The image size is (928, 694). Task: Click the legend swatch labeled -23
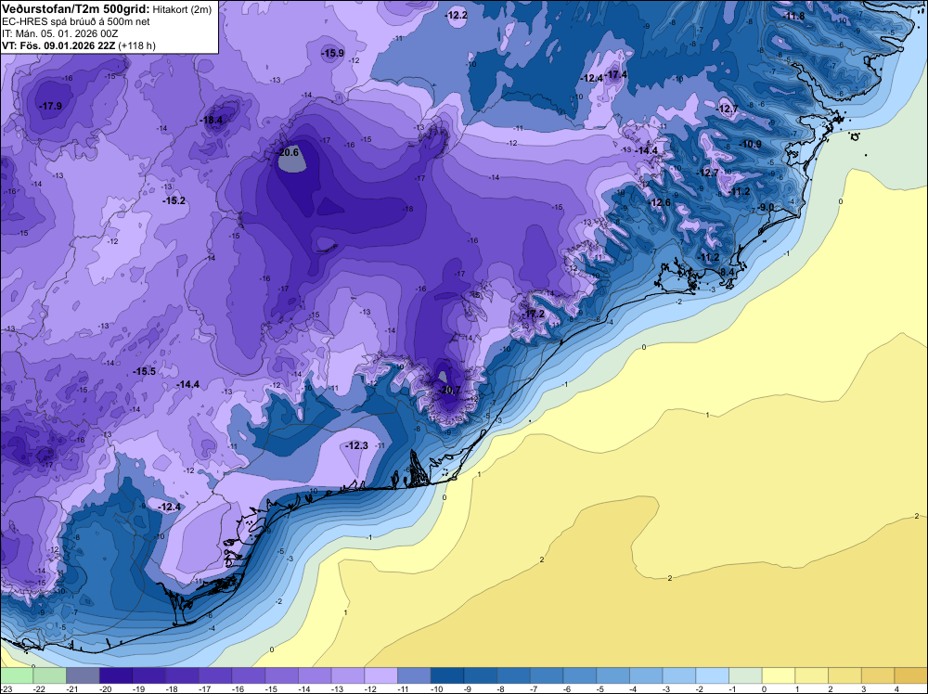17,675
